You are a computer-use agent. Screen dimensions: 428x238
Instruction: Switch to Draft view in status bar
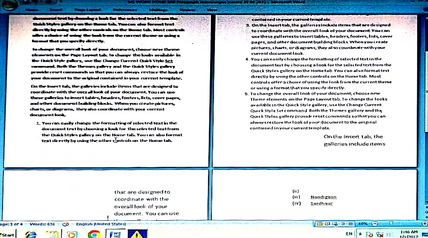coord(351,224)
